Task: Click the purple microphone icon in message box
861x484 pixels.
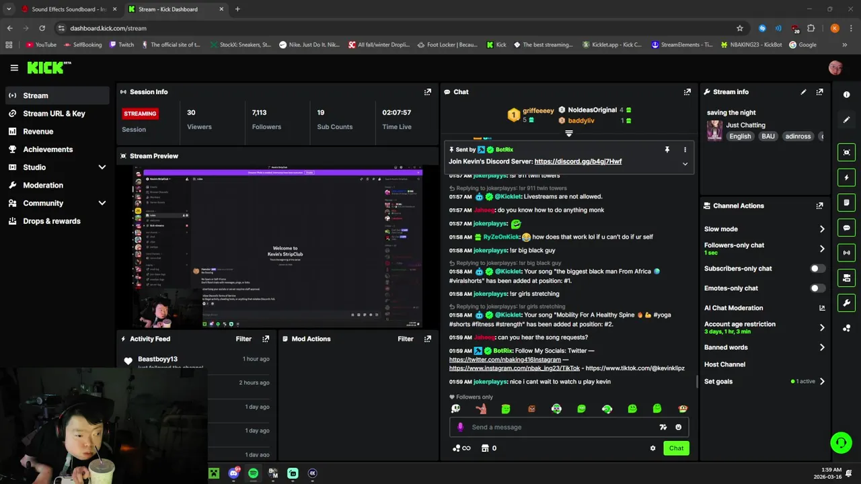Action: coord(460,427)
